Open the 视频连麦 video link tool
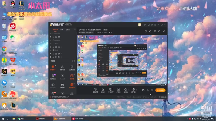The width and height of the screenshot is (216, 121). (x=53, y=77)
